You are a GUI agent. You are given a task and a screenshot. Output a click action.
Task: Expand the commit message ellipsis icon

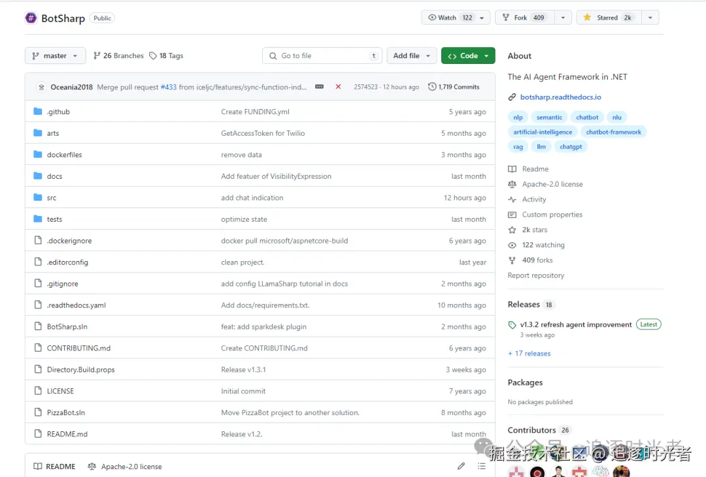click(319, 86)
